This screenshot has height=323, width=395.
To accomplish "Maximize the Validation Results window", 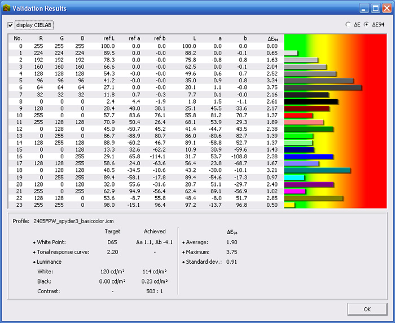I will [x=376, y=8].
